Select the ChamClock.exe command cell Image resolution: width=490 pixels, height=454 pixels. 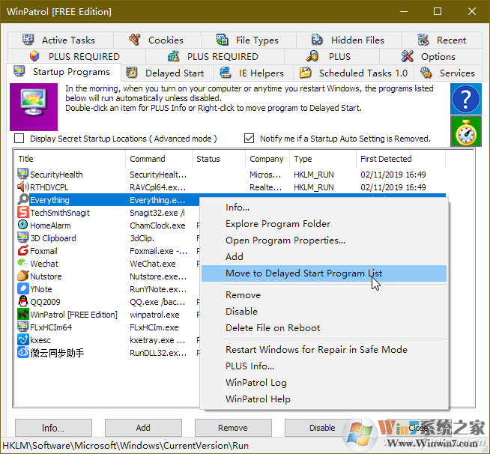(x=157, y=226)
